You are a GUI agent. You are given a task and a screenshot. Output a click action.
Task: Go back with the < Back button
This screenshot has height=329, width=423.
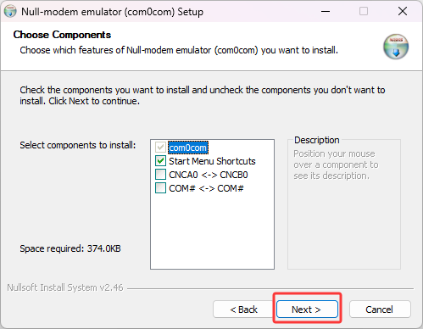point(243,309)
